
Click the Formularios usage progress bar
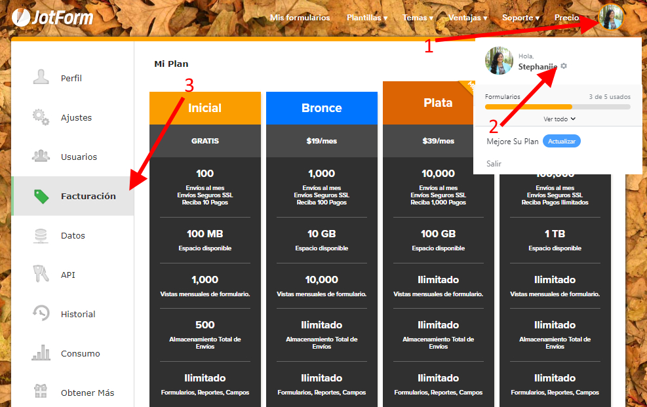click(558, 107)
